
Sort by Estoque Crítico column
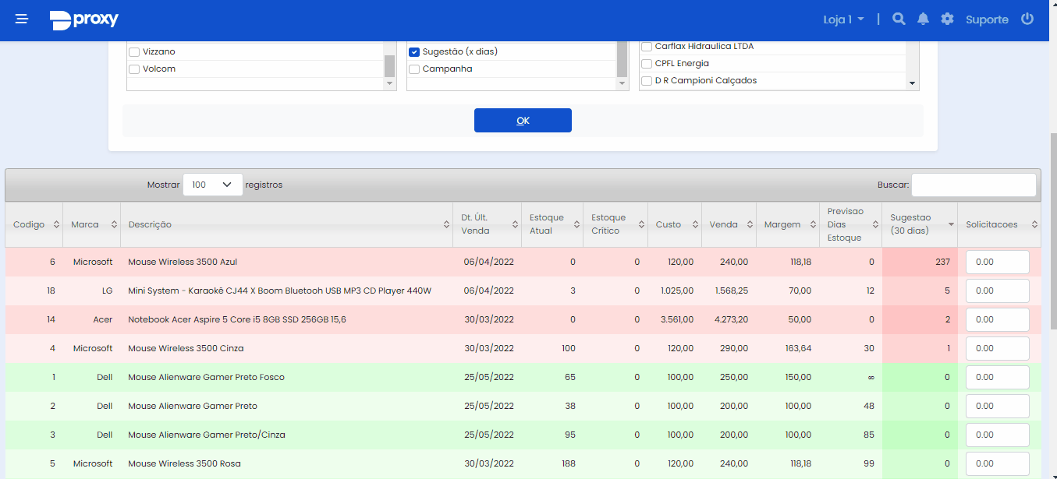pyautogui.click(x=615, y=224)
